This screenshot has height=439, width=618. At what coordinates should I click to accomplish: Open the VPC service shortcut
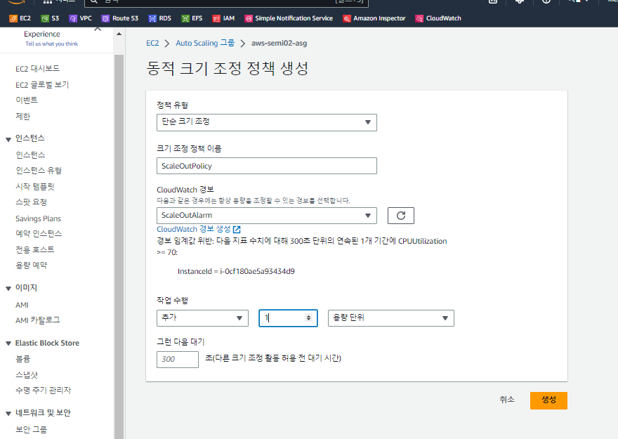click(x=80, y=18)
